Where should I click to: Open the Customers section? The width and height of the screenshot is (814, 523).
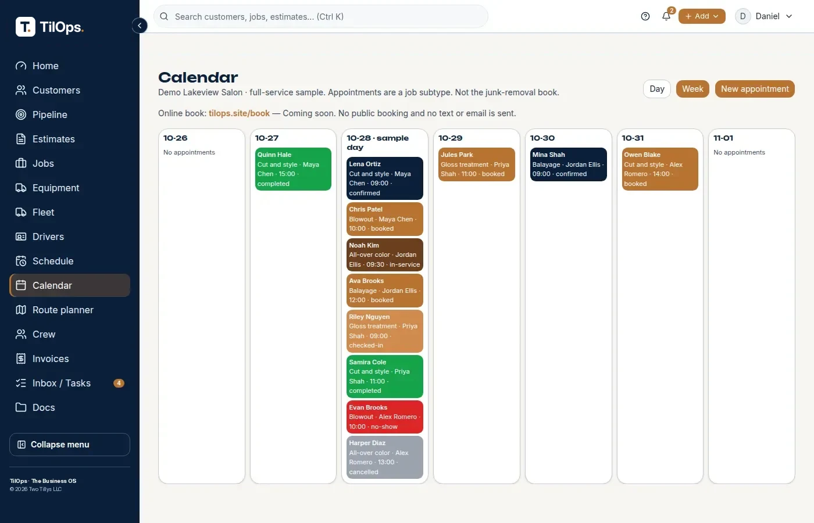coord(70,90)
